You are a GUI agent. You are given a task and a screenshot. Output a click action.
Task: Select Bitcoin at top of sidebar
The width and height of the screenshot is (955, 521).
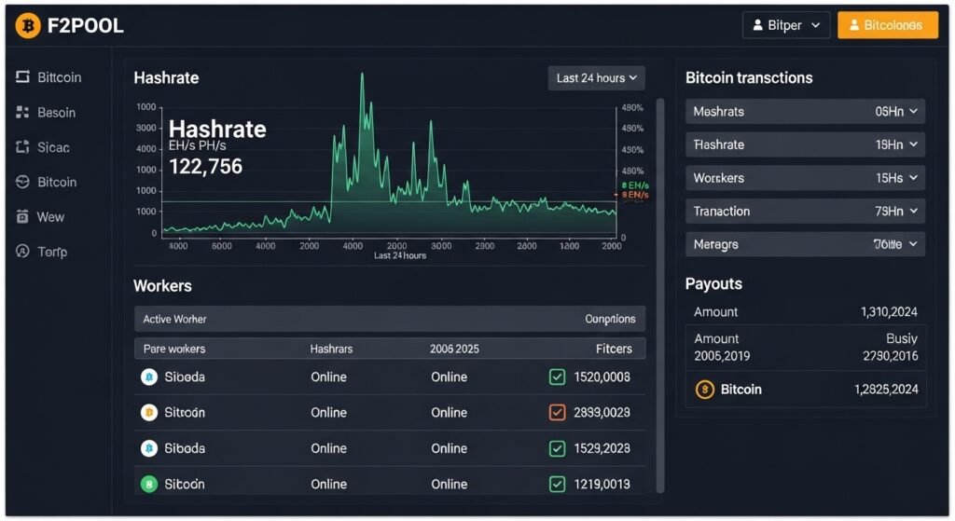coord(58,77)
